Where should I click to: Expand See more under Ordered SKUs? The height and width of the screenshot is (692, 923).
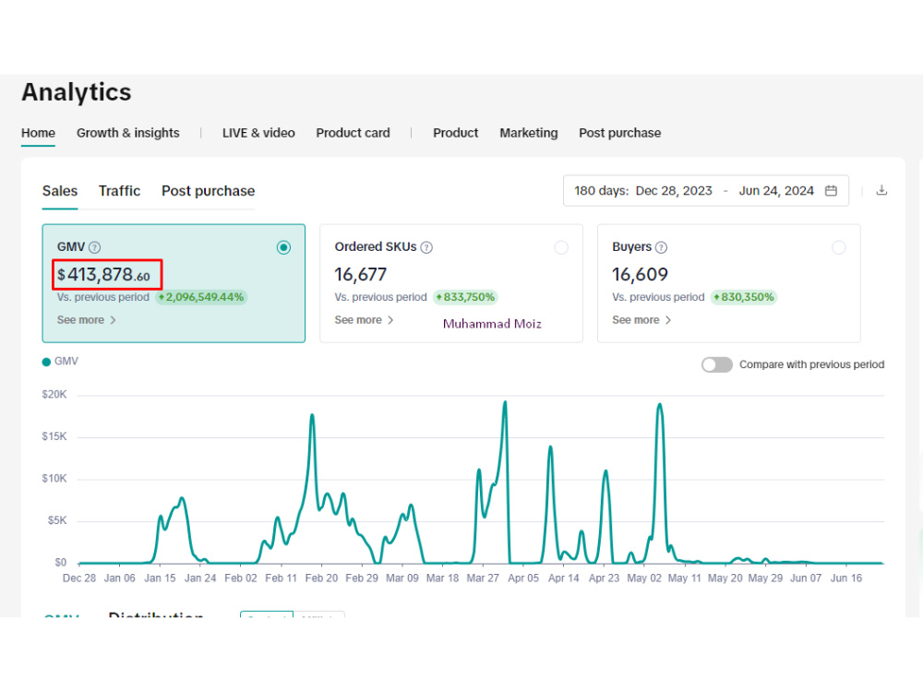click(x=364, y=320)
